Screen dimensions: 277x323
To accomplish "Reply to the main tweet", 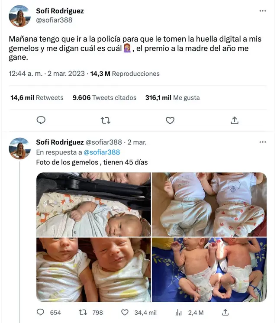I will pos(41,120).
